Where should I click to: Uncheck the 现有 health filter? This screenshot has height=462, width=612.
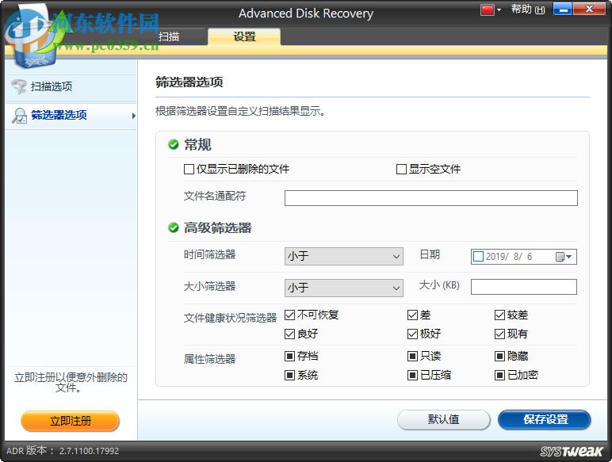[500, 334]
